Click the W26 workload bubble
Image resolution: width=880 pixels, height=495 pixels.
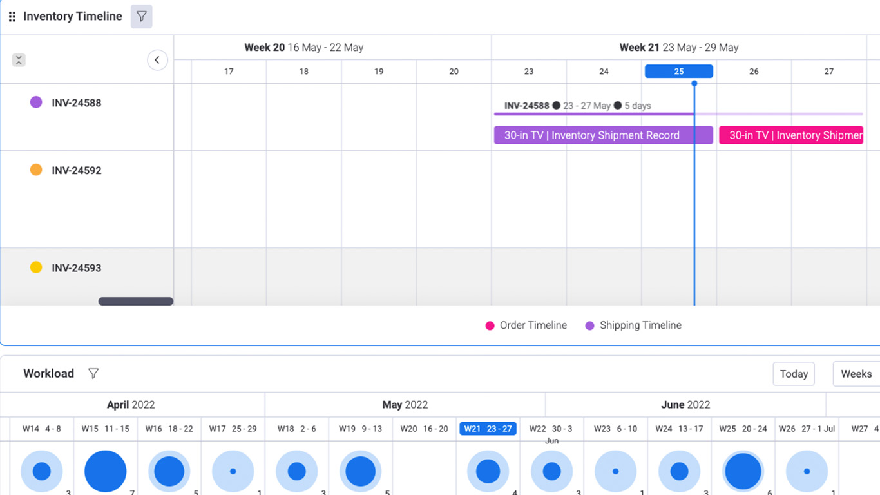(x=807, y=471)
